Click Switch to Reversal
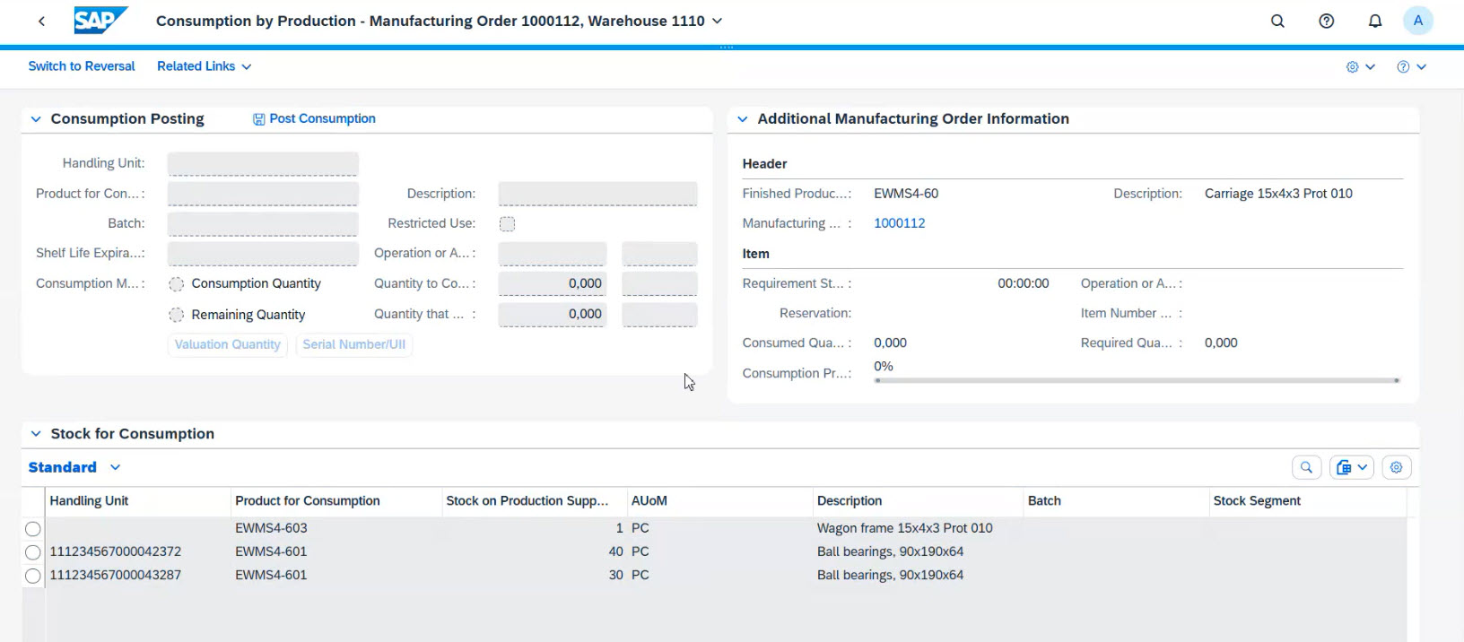 [x=82, y=66]
